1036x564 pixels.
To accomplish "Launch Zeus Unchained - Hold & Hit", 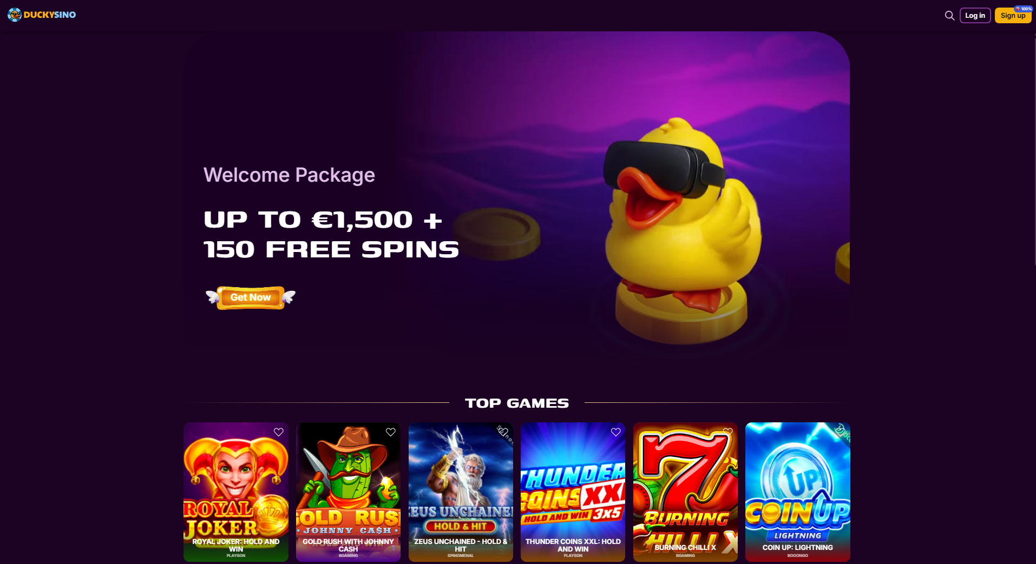I will [x=461, y=492].
